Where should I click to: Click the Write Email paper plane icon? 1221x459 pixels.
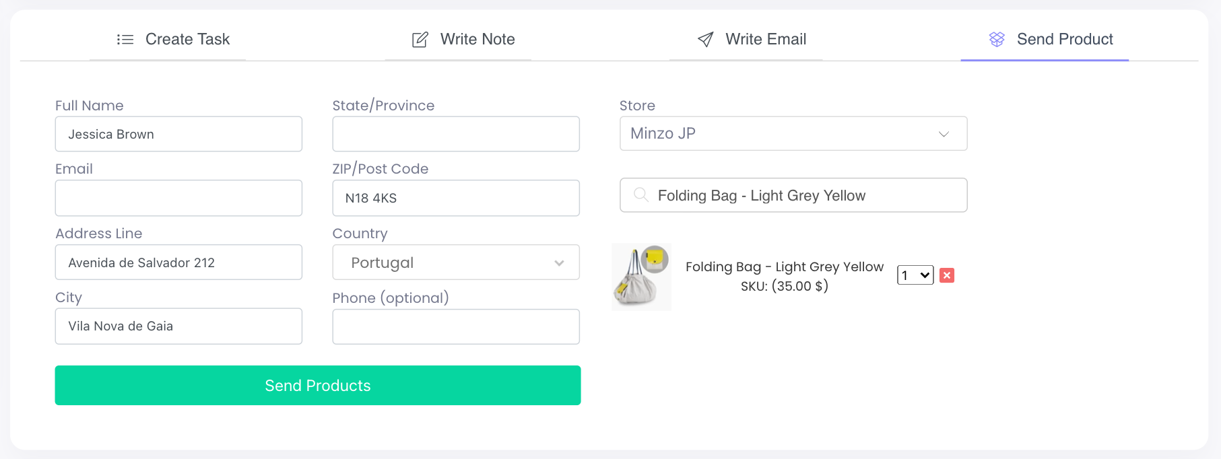tap(705, 40)
